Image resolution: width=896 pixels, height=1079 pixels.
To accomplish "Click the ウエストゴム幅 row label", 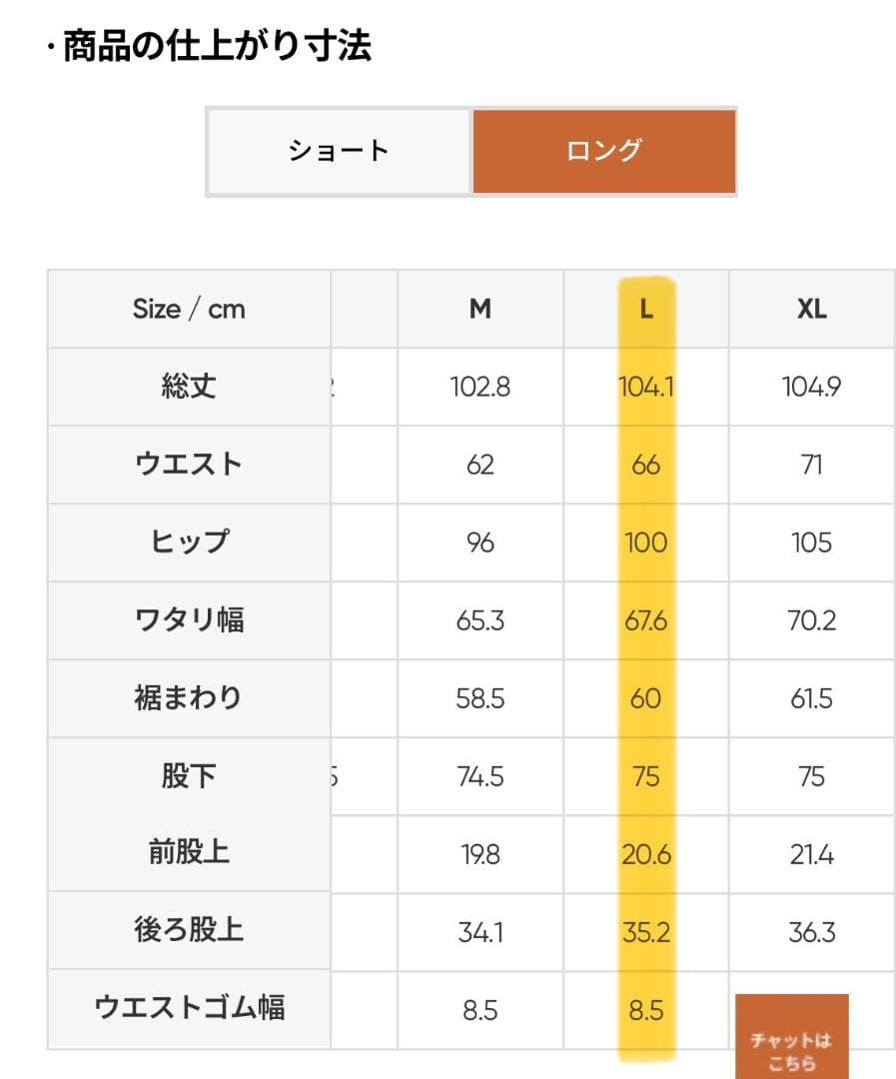I will [x=188, y=1009].
